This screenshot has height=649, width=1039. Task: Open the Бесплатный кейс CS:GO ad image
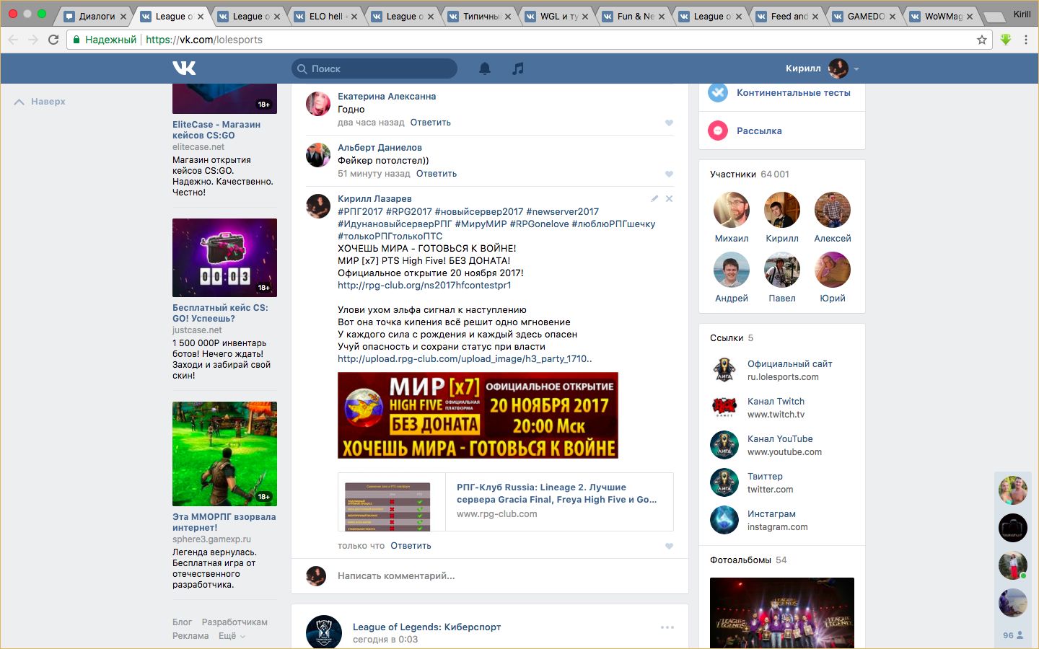(224, 257)
